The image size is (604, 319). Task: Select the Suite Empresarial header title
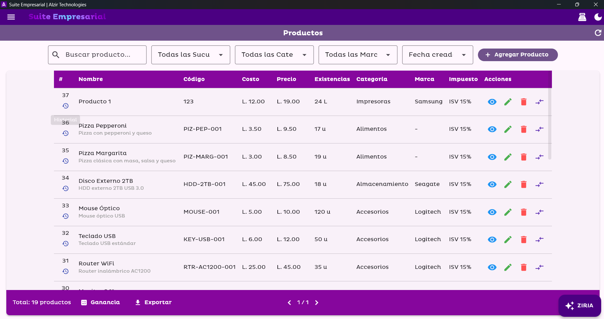(67, 17)
